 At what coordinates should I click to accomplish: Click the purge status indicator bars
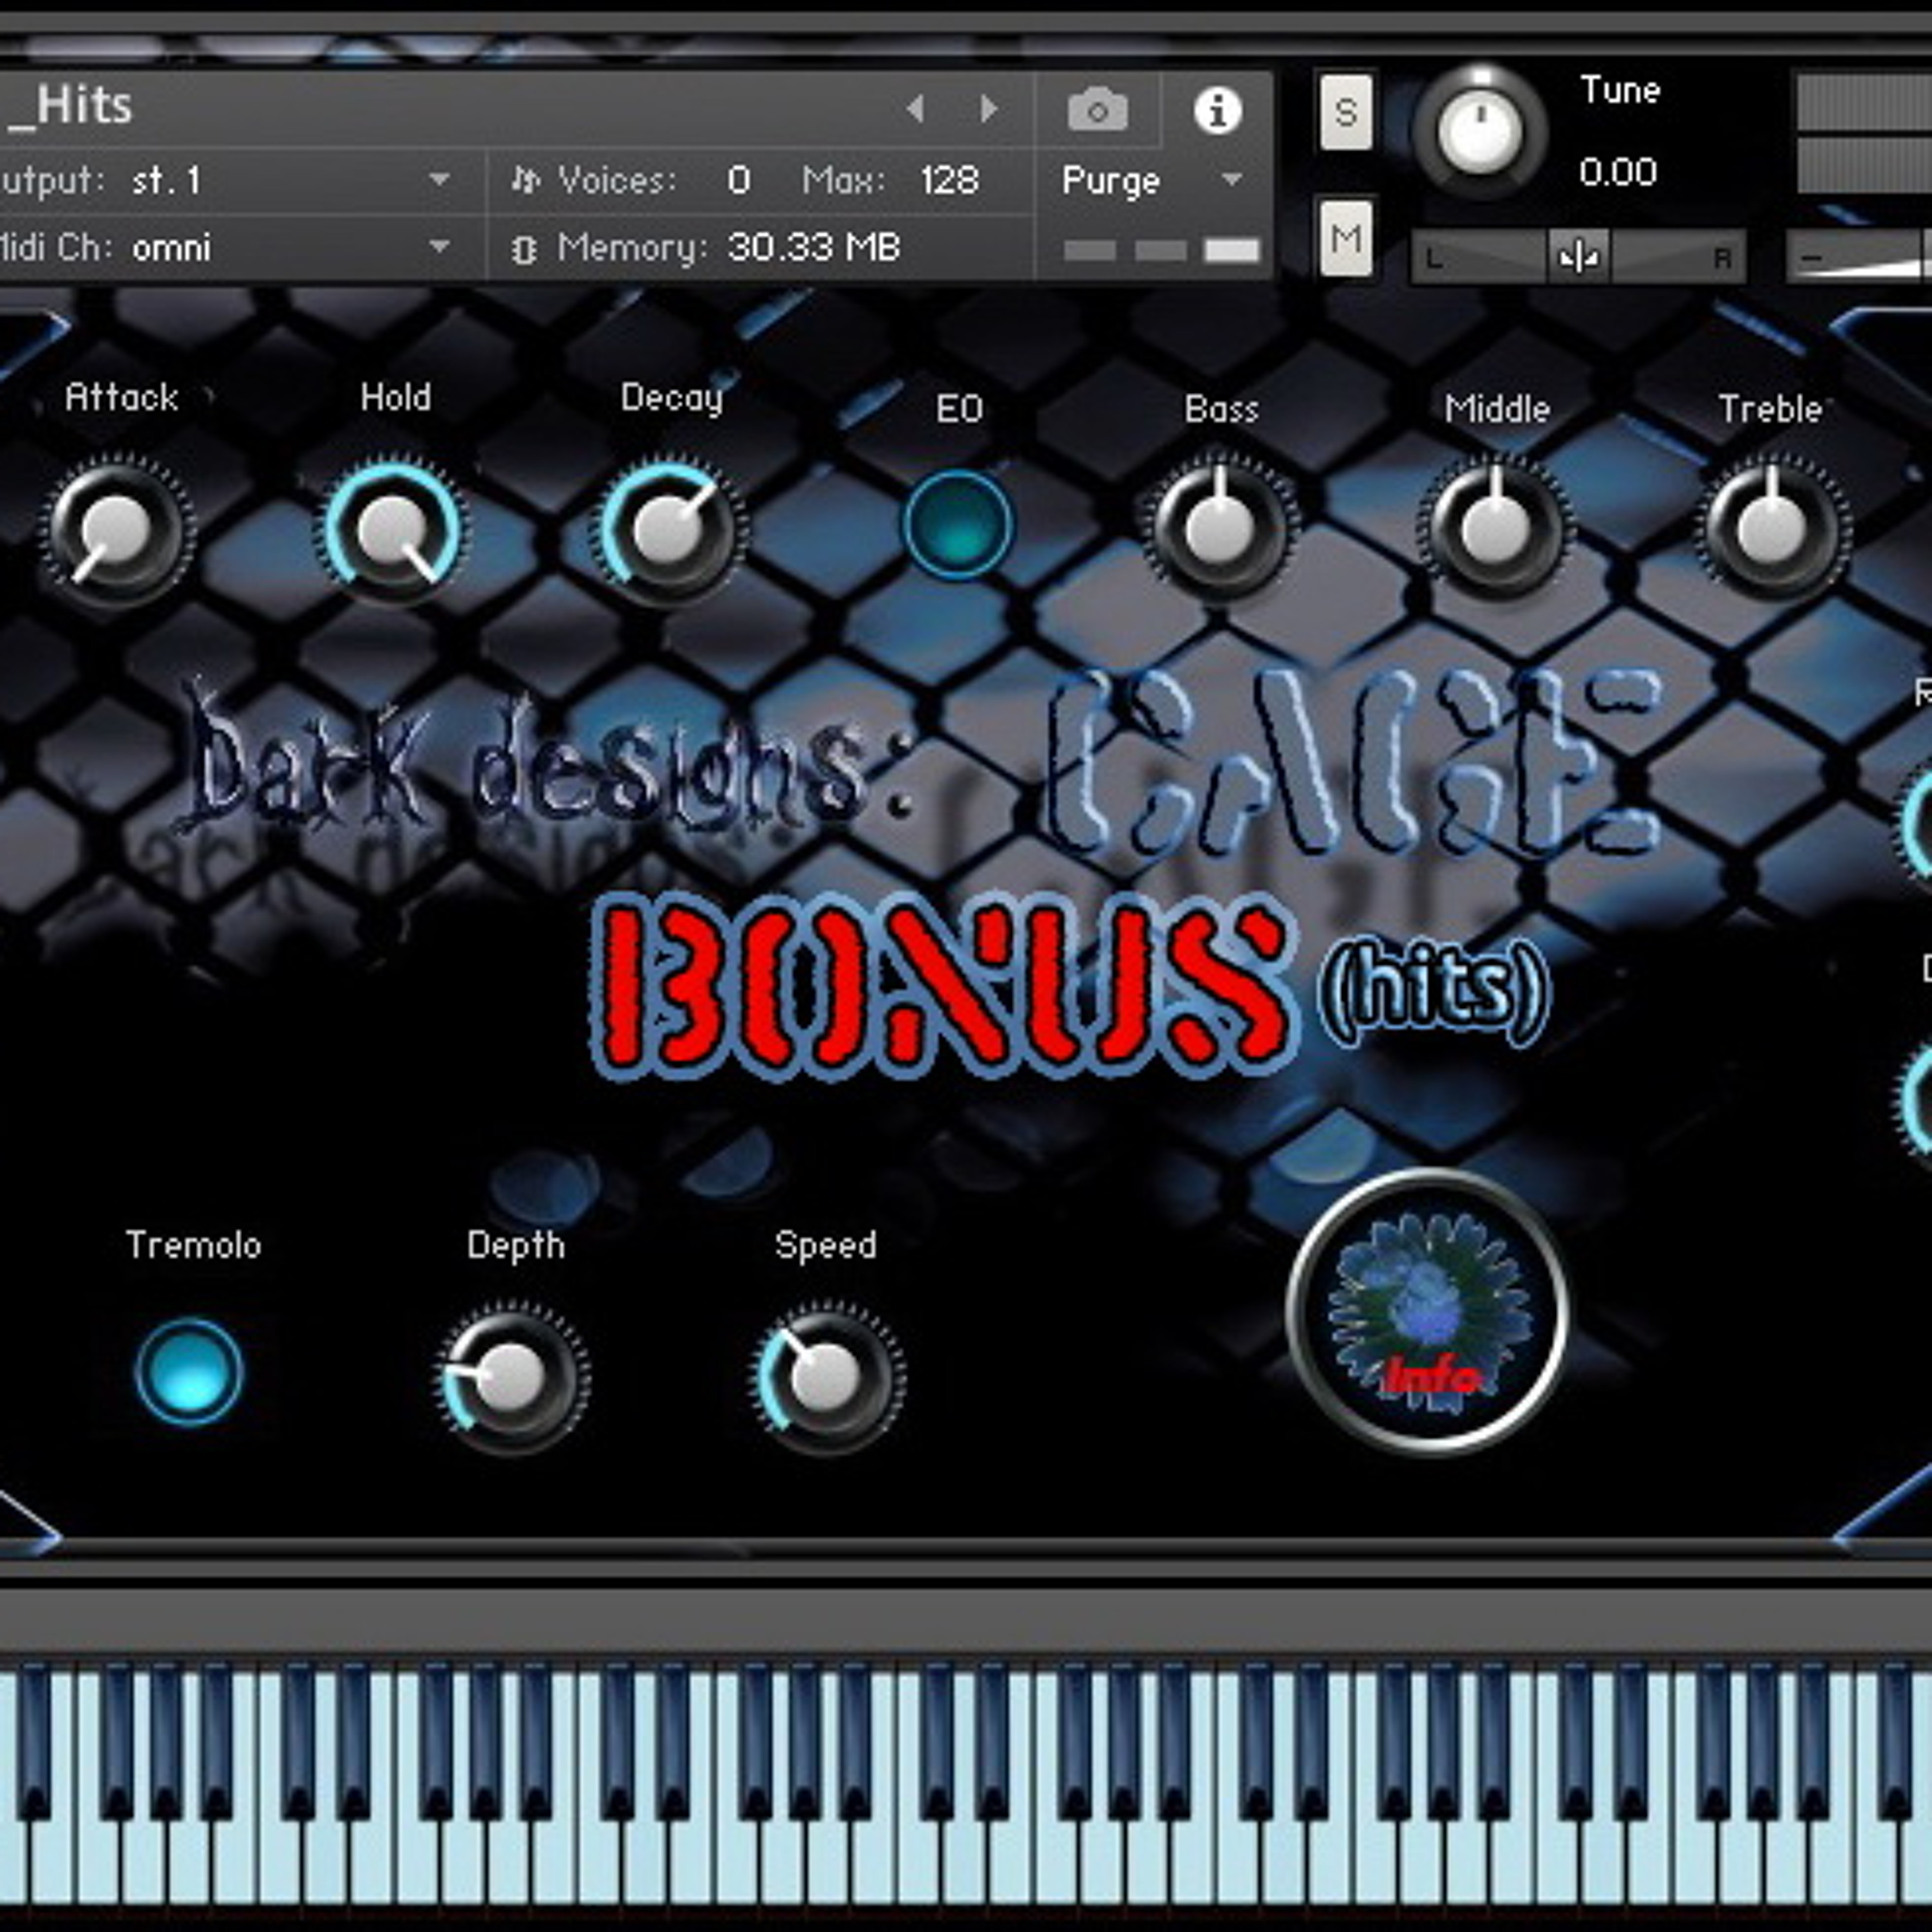pos(1161,250)
